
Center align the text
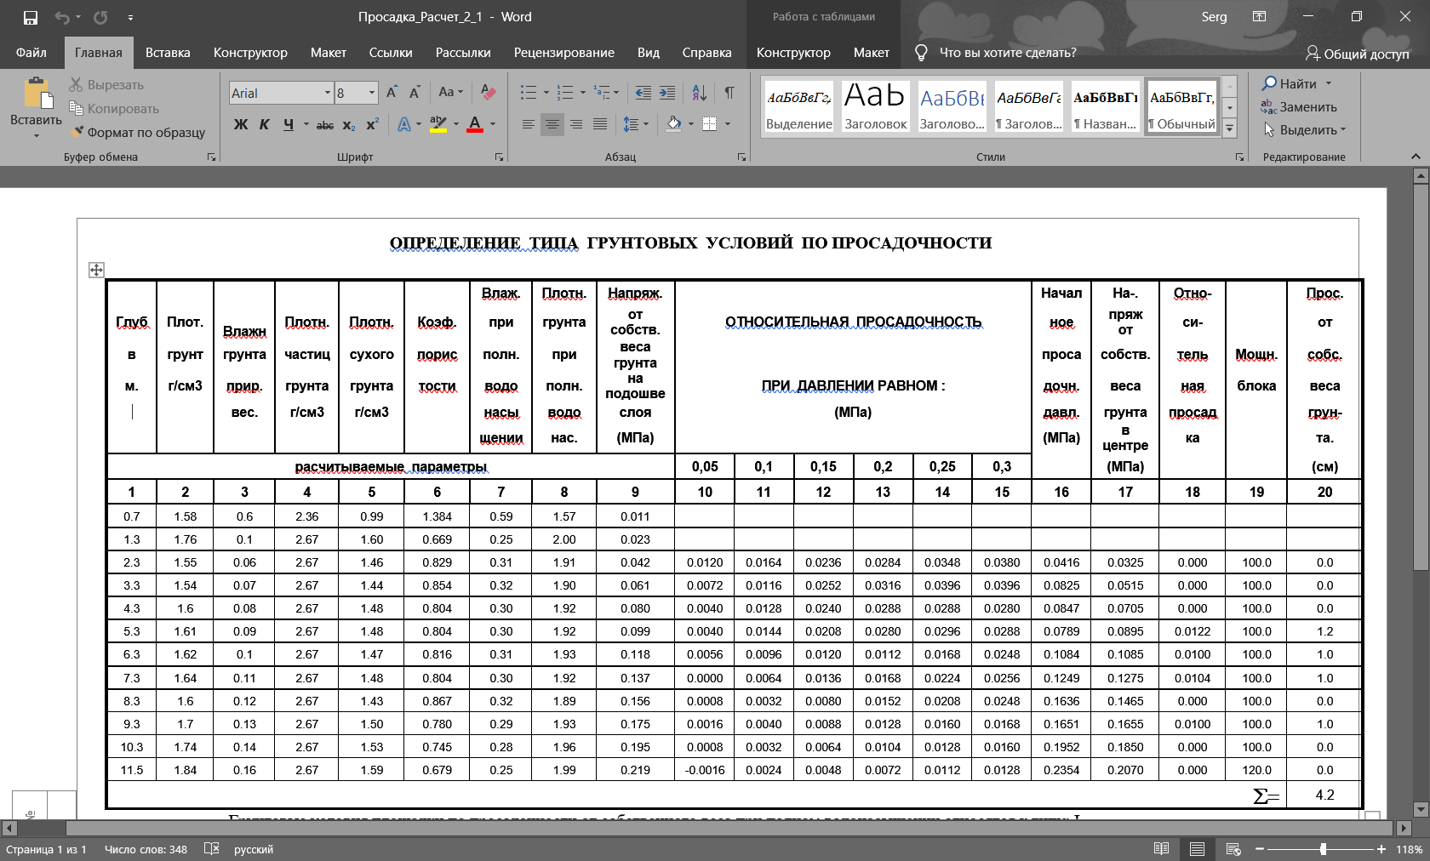(x=552, y=124)
